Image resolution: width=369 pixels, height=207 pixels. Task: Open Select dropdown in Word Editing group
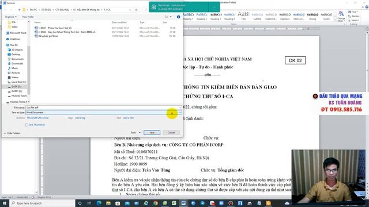point(353,21)
